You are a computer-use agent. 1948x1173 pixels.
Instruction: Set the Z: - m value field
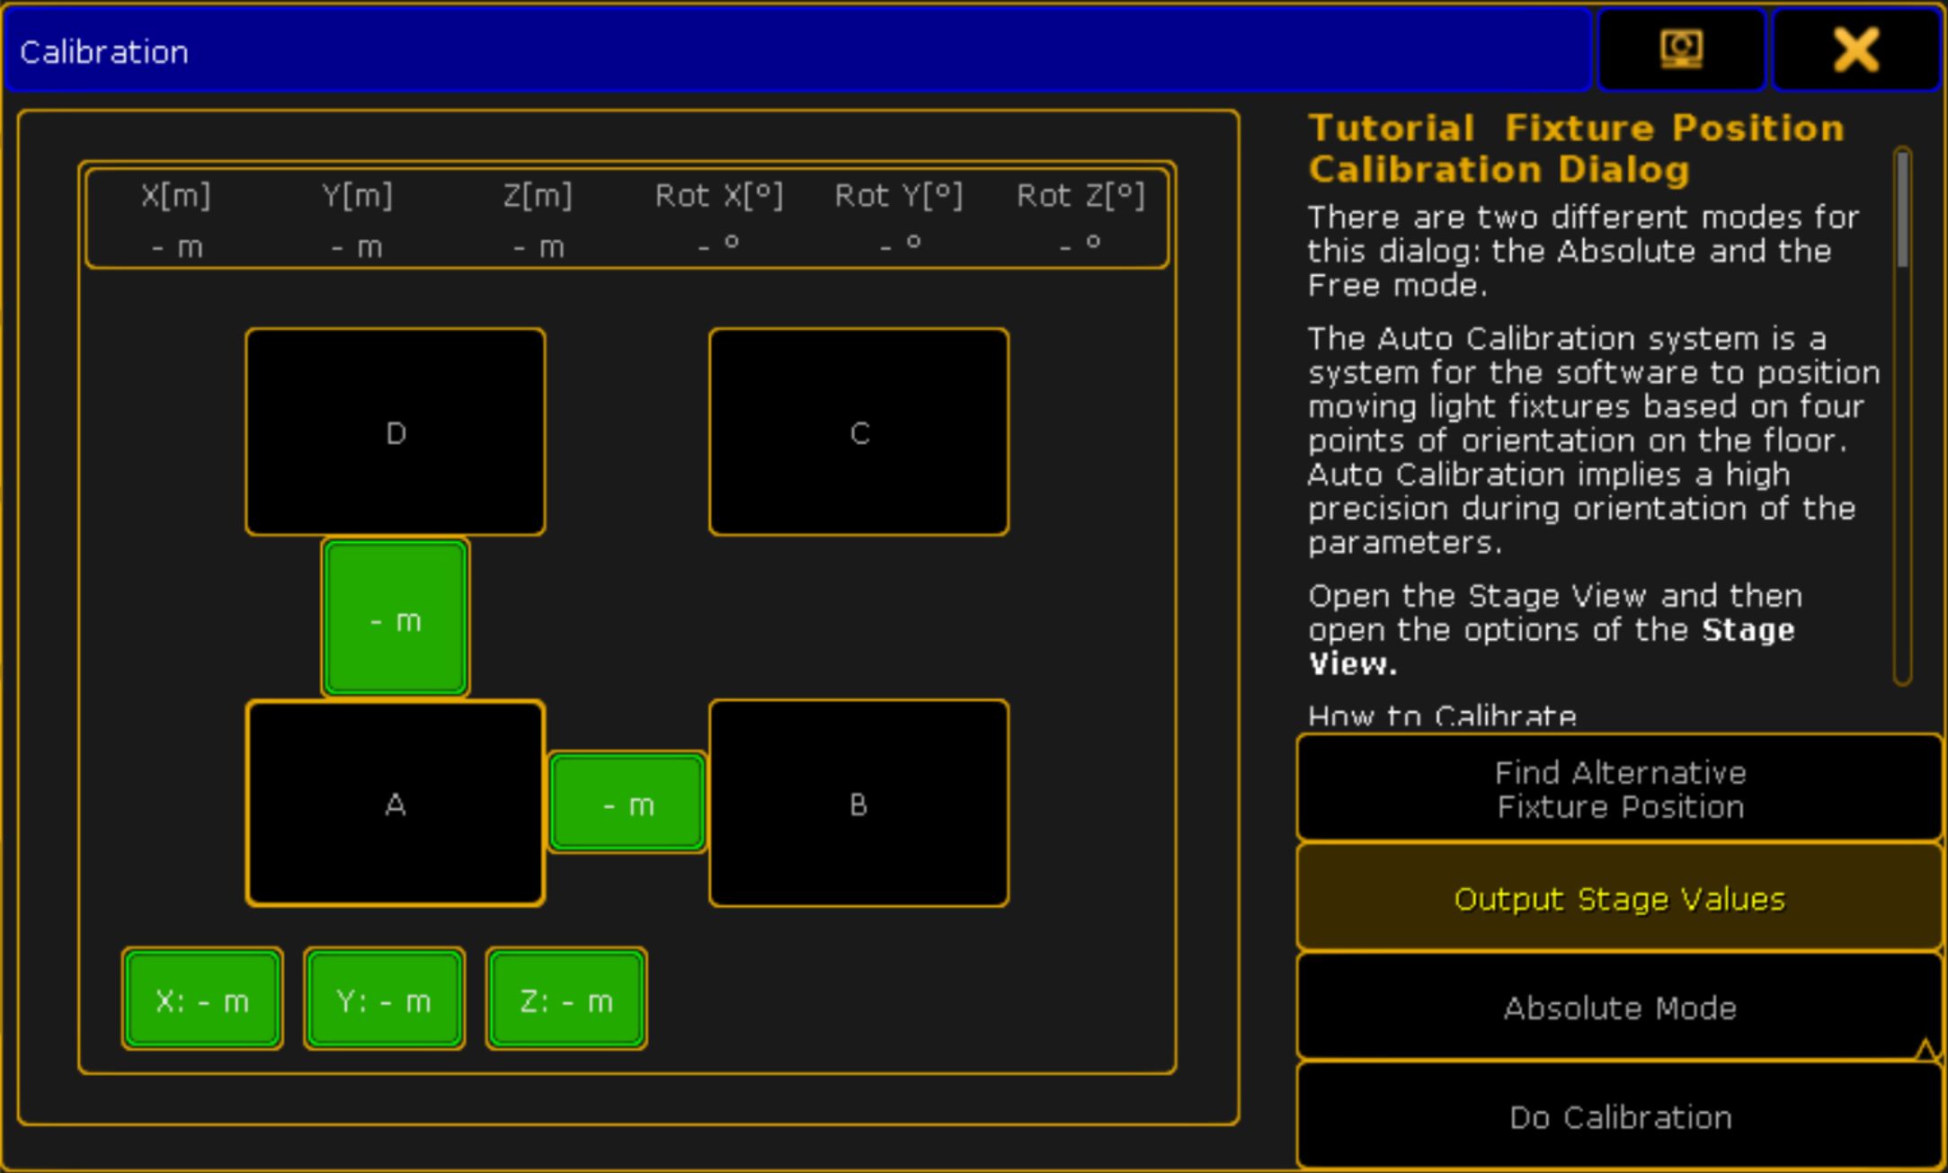coord(566,999)
